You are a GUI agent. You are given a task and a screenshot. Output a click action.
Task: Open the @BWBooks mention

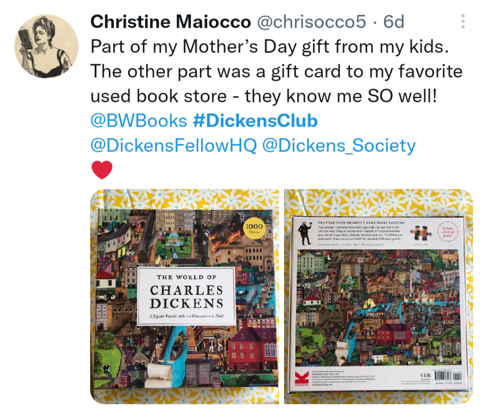click(x=138, y=121)
